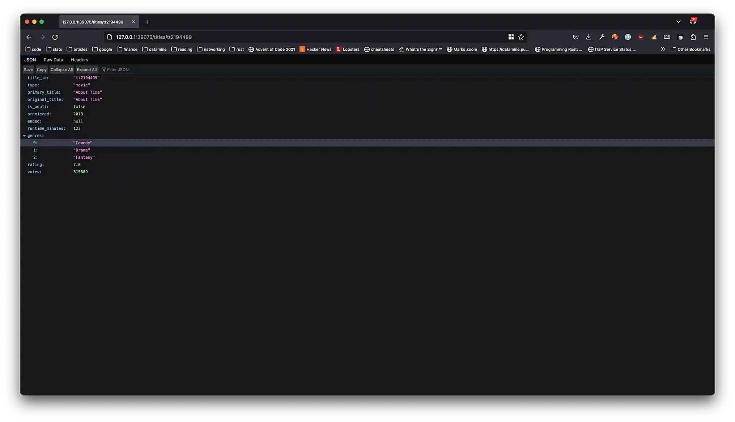Switch to the Raw Data tab
This screenshot has width=735, height=422.
coord(53,60)
